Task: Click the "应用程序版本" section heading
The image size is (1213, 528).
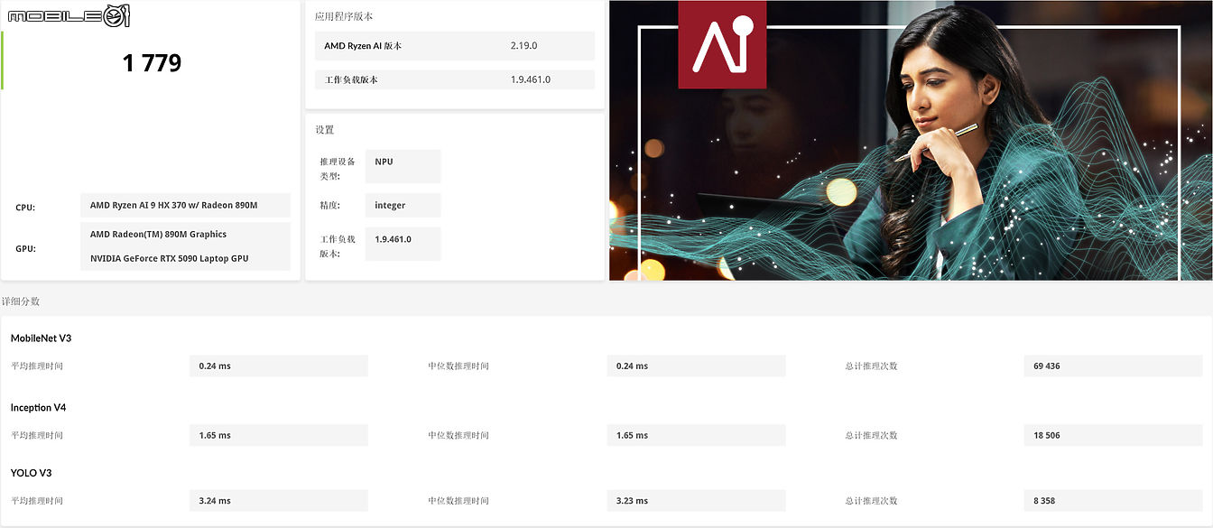Action: (x=344, y=16)
